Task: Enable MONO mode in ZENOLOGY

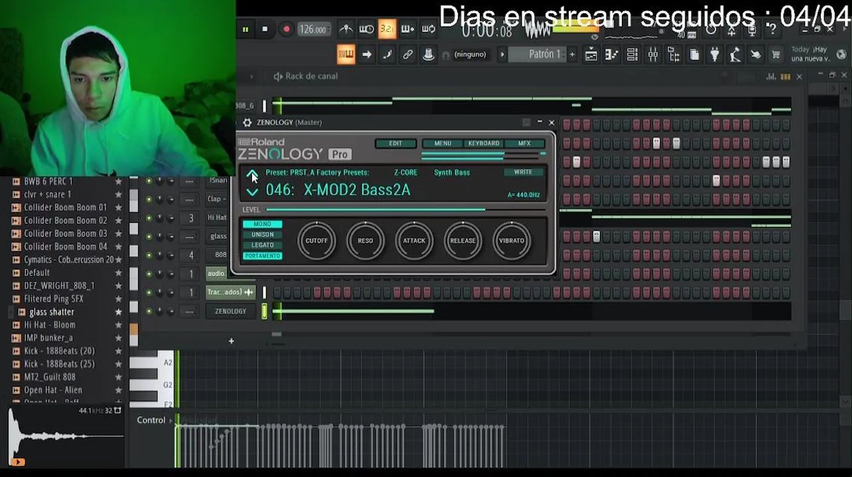Action: pos(262,224)
